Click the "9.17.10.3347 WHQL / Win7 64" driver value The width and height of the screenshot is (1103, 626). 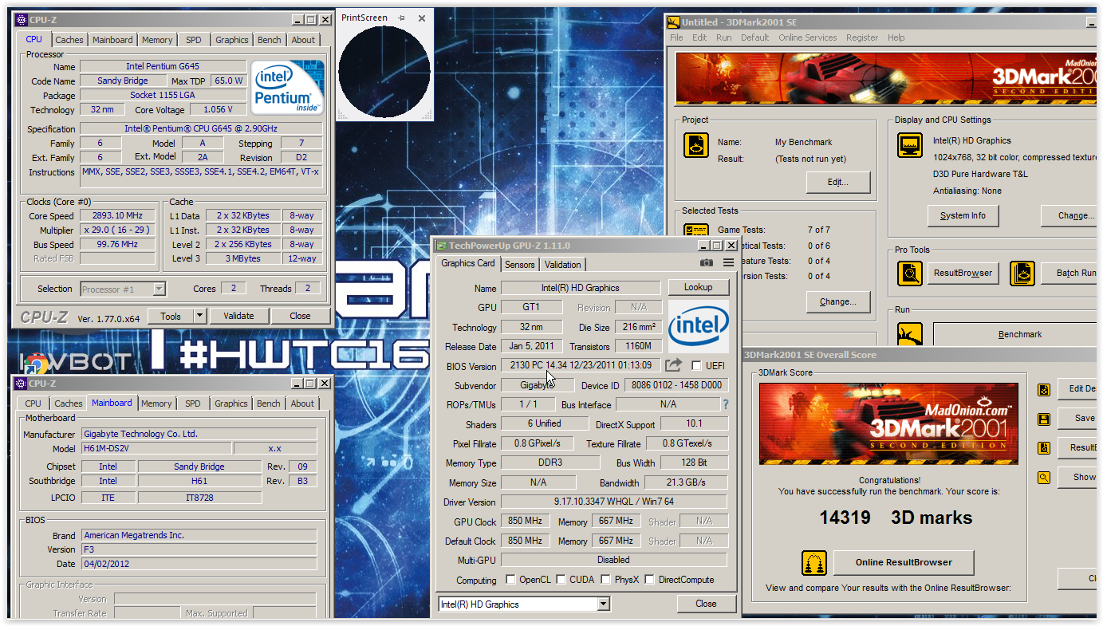613,502
